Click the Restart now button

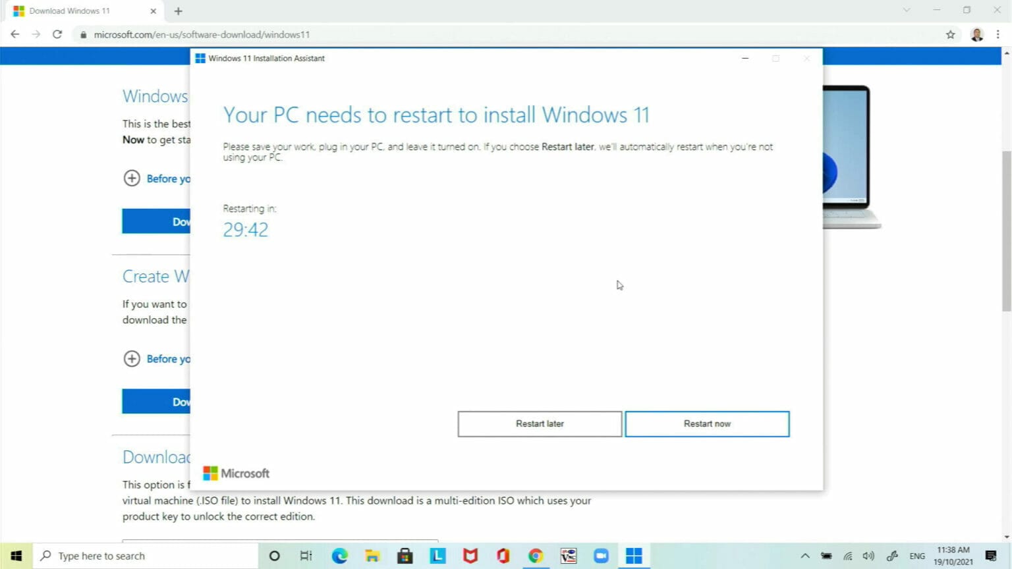pos(707,423)
